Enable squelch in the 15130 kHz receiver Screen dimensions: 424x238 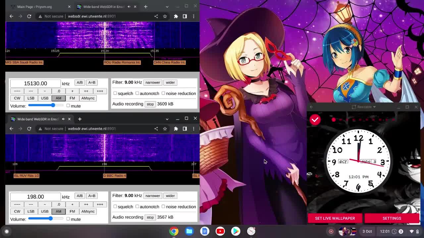point(115,93)
